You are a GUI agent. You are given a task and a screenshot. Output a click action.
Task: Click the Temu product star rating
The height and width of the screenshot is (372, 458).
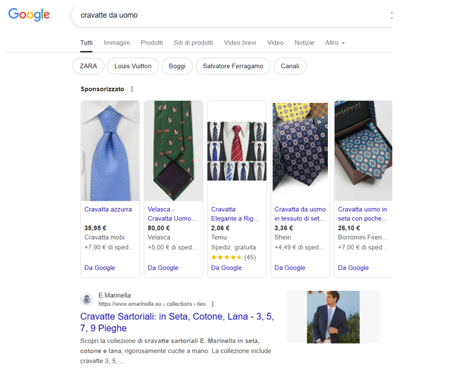226,257
